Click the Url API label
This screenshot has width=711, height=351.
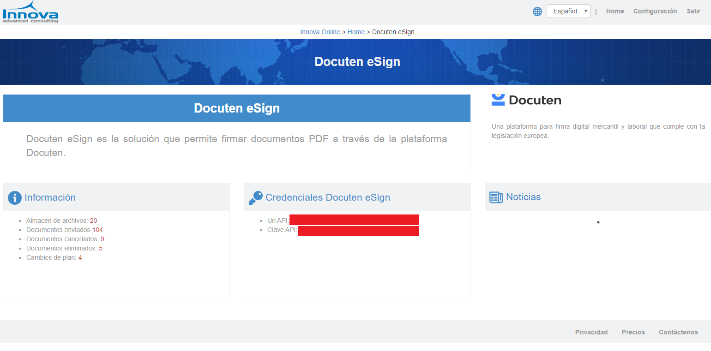(278, 220)
